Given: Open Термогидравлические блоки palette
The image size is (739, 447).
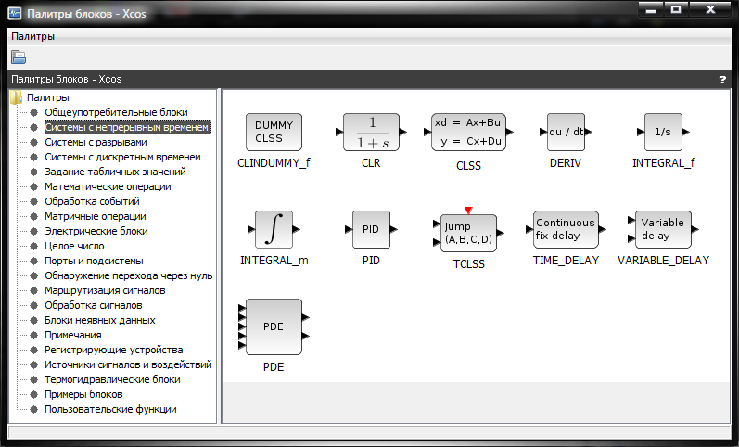Looking at the screenshot, I should click(x=112, y=379).
